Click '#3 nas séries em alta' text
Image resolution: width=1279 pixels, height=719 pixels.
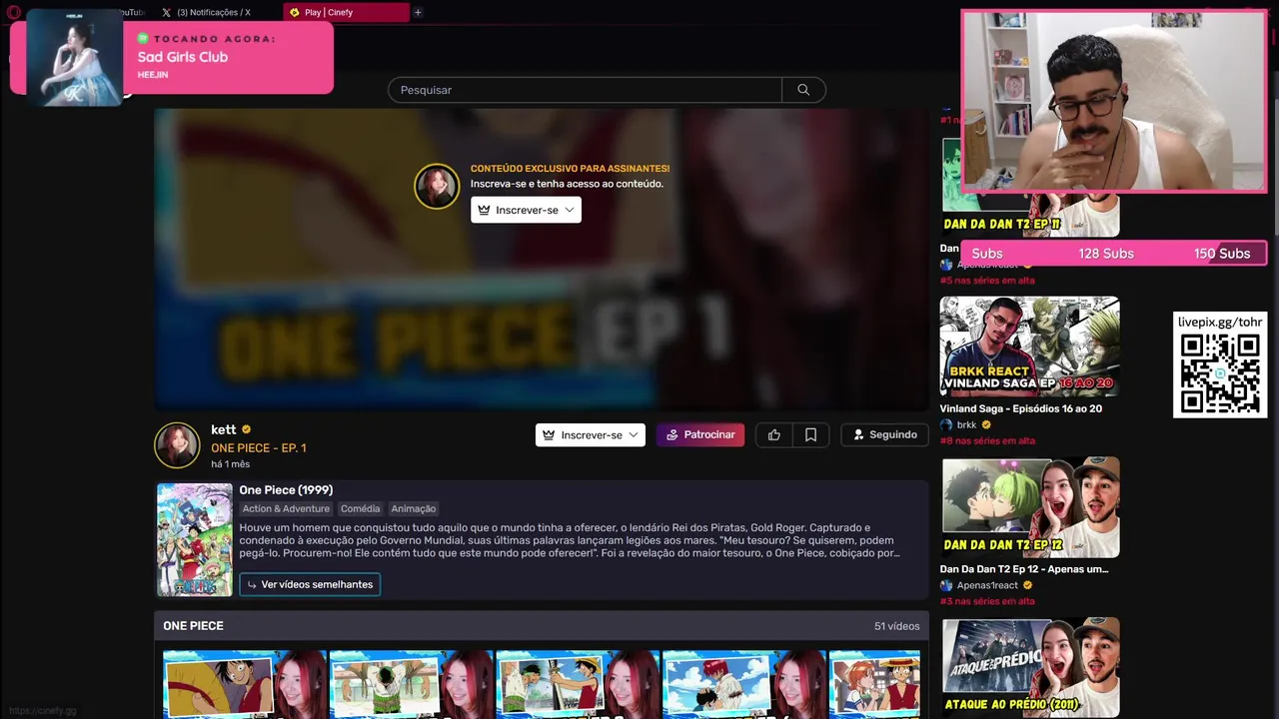coord(987,601)
